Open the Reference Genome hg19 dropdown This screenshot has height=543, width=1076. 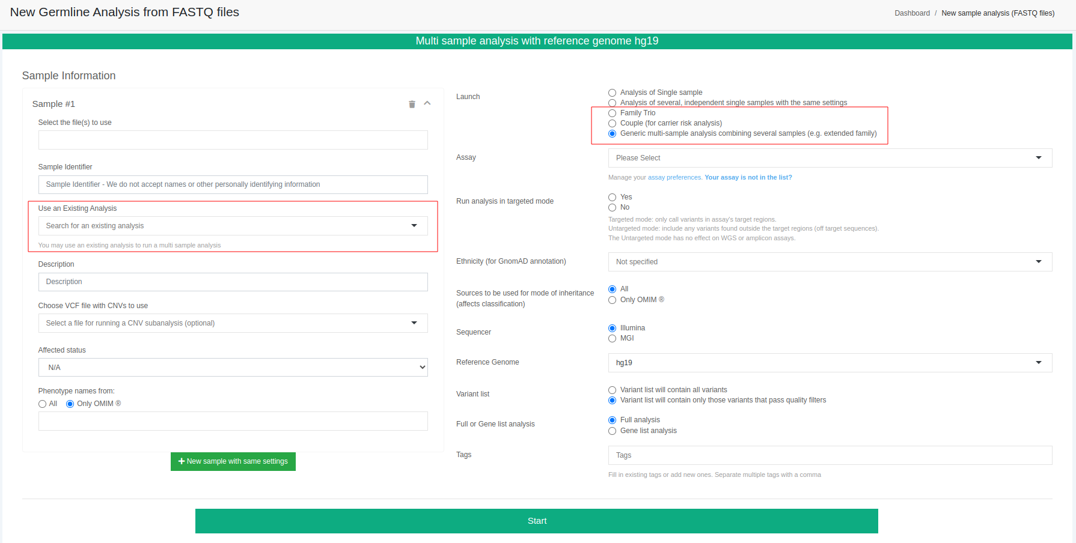(x=830, y=363)
